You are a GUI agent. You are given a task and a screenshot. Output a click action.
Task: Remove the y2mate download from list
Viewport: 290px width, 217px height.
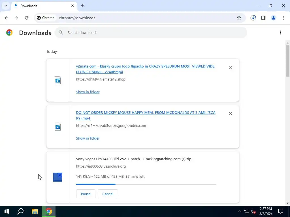(x=231, y=67)
